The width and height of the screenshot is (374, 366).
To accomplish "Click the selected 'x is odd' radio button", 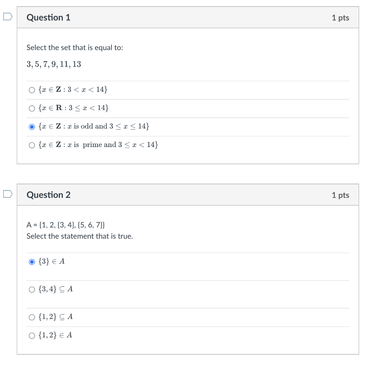I will coord(32,127).
